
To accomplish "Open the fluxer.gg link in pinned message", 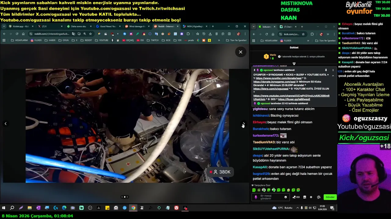I will (294, 99).
